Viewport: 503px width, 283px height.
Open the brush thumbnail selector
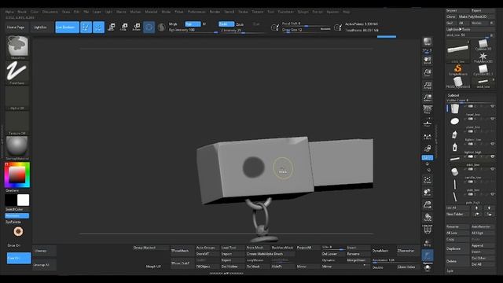17,47
